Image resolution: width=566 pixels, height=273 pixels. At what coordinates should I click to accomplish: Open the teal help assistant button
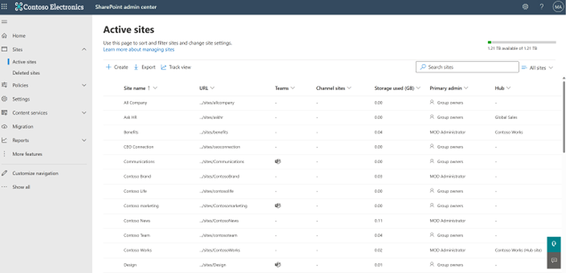pyautogui.click(x=554, y=244)
